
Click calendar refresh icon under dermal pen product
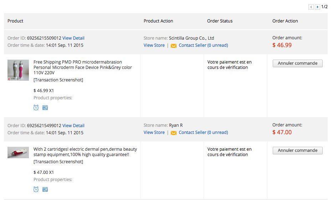tap(45, 189)
